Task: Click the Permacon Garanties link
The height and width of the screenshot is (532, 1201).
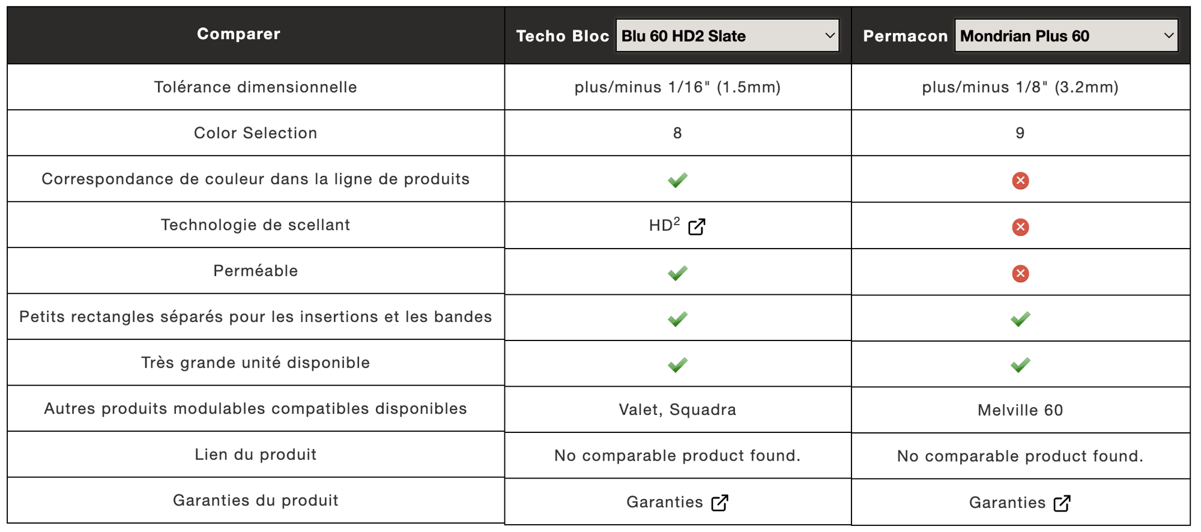Action: (1008, 503)
